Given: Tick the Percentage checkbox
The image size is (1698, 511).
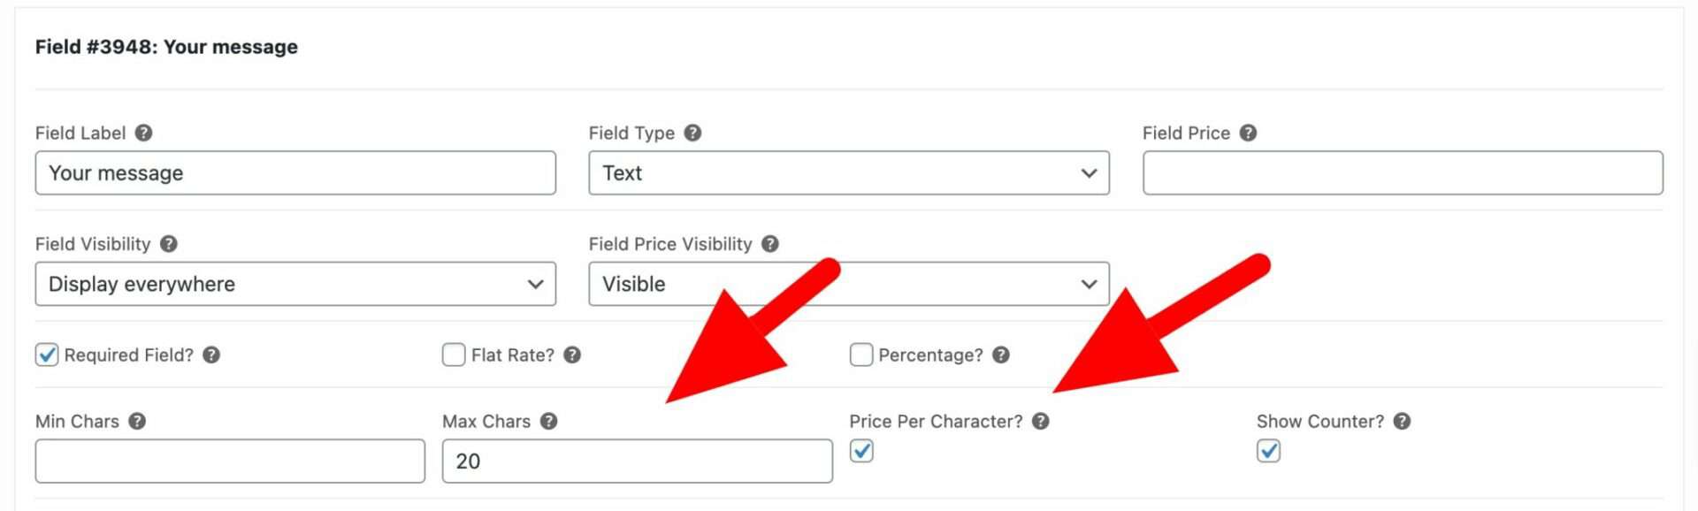Looking at the screenshot, I should [x=861, y=355].
